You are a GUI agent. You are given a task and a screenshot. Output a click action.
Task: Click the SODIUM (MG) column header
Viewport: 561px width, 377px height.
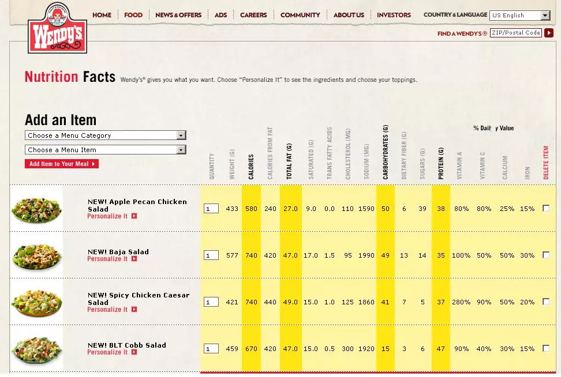(366, 161)
